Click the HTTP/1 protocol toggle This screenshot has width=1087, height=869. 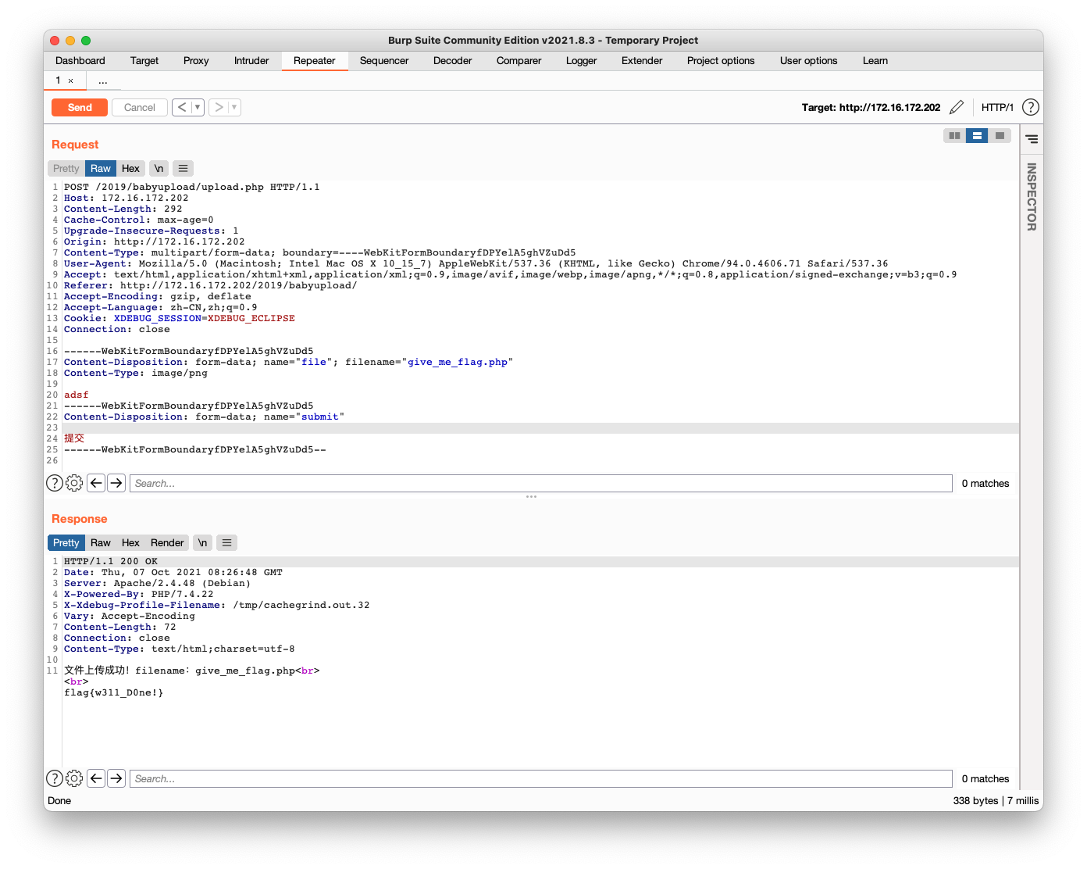(997, 107)
